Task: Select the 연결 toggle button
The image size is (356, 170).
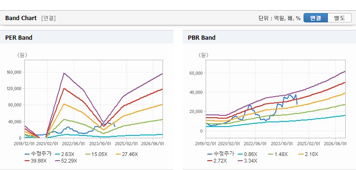Action: coord(316,18)
